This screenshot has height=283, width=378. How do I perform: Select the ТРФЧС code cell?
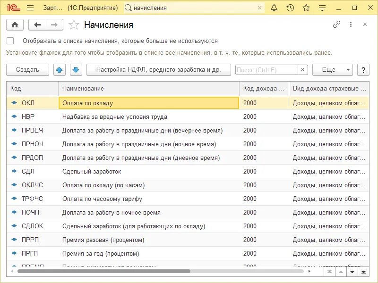[33, 199]
